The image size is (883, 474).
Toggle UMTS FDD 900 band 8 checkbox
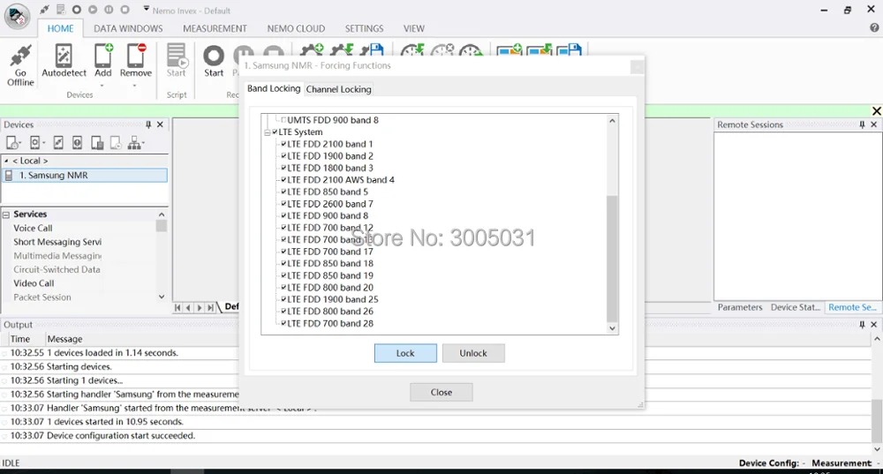point(283,120)
